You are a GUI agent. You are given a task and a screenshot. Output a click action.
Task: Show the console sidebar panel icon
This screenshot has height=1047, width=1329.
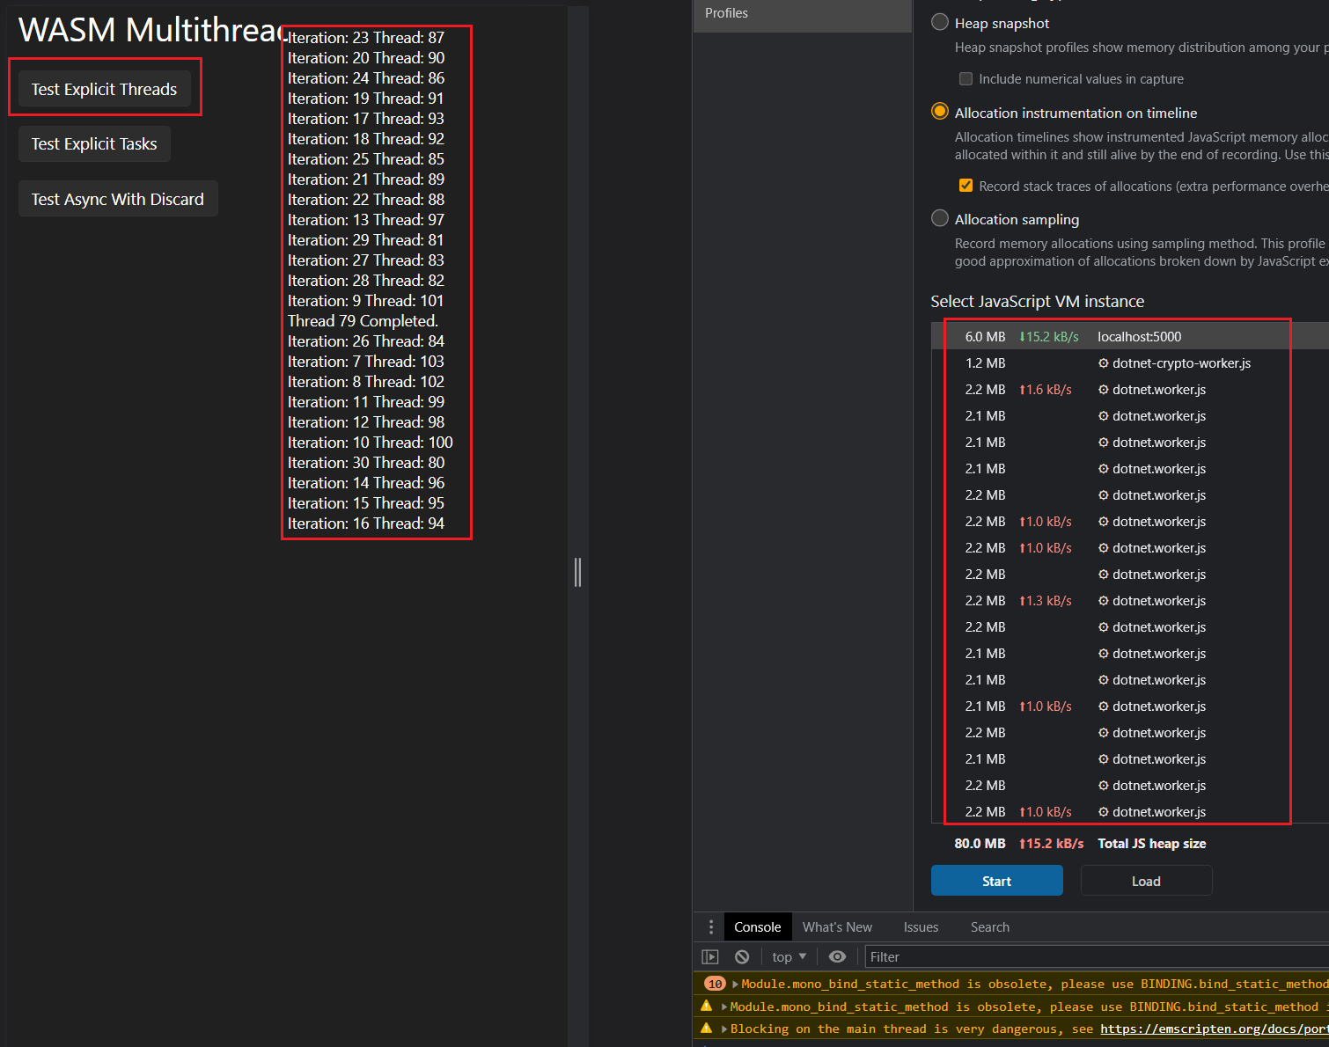(710, 956)
